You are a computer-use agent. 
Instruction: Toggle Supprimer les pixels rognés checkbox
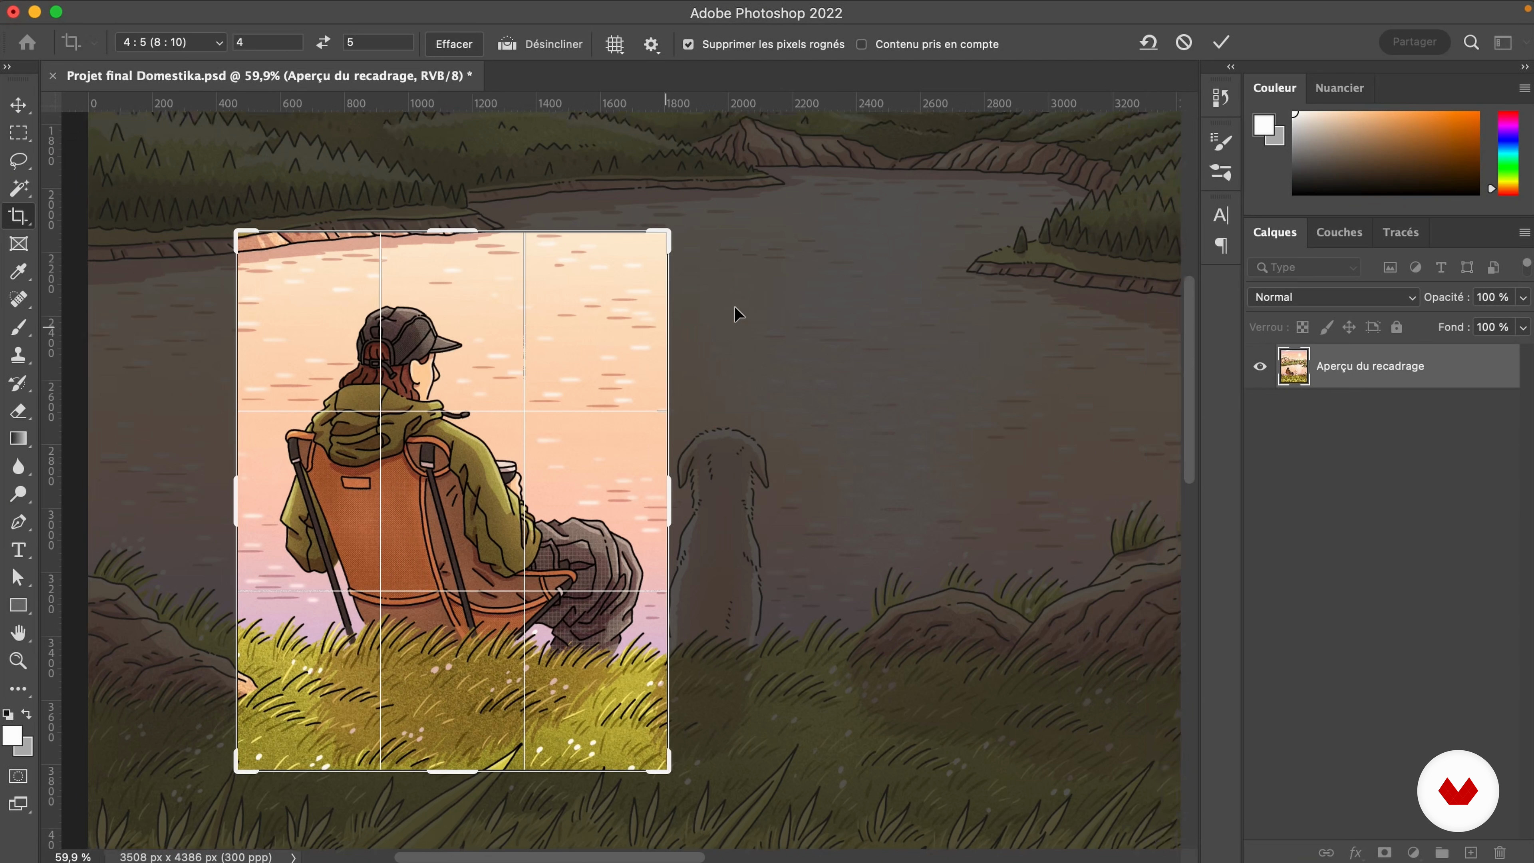coord(688,44)
